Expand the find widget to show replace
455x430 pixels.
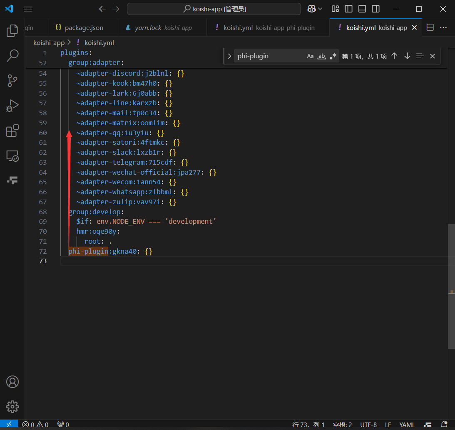point(229,55)
